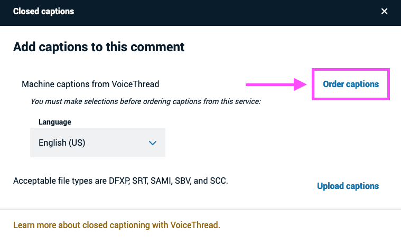
Task: Select the English (US) language value
Action: [x=62, y=143]
